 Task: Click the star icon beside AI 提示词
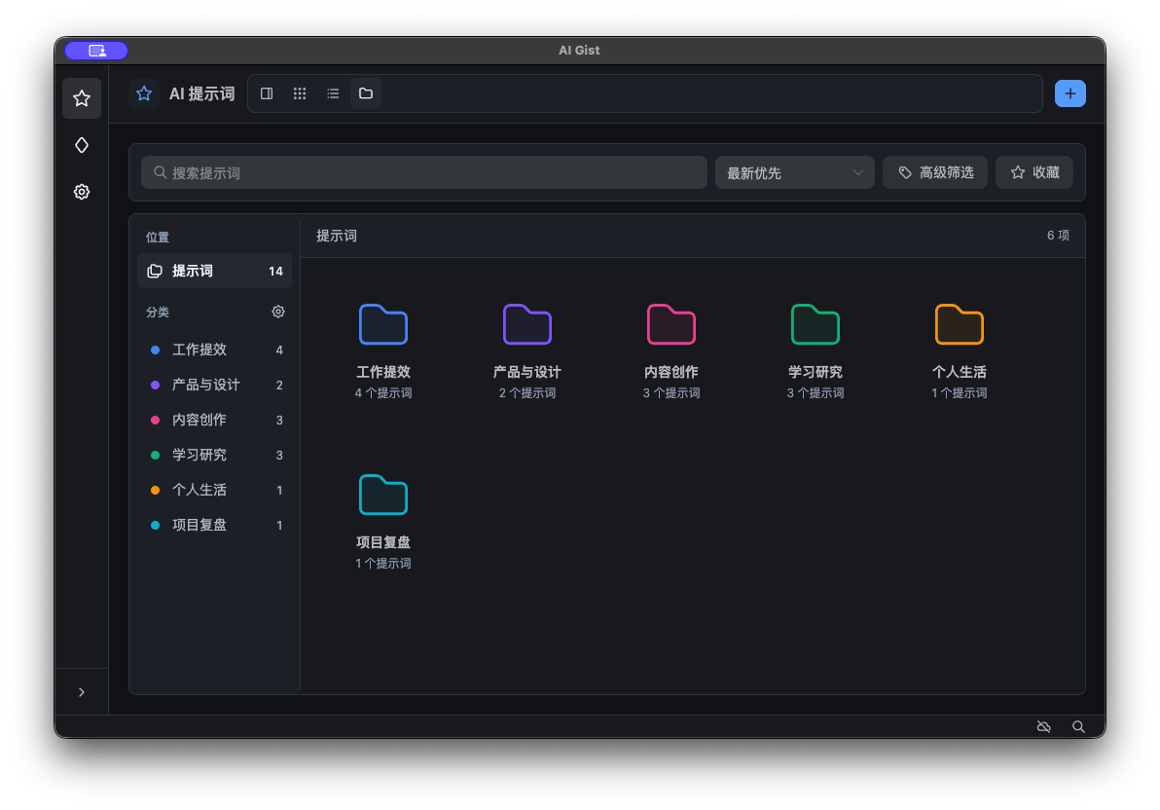(144, 93)
